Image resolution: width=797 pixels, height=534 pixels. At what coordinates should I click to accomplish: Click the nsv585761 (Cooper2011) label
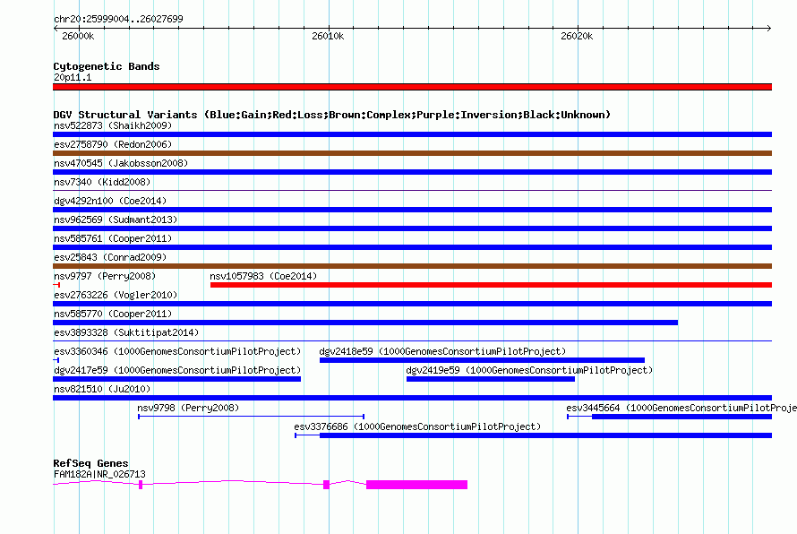[113, 238]
